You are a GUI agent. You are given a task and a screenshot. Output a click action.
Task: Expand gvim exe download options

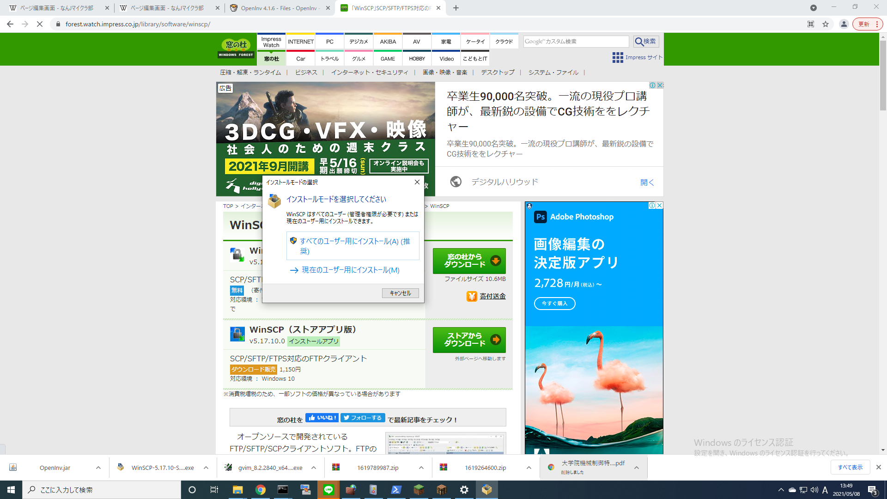tap(314, 468)
